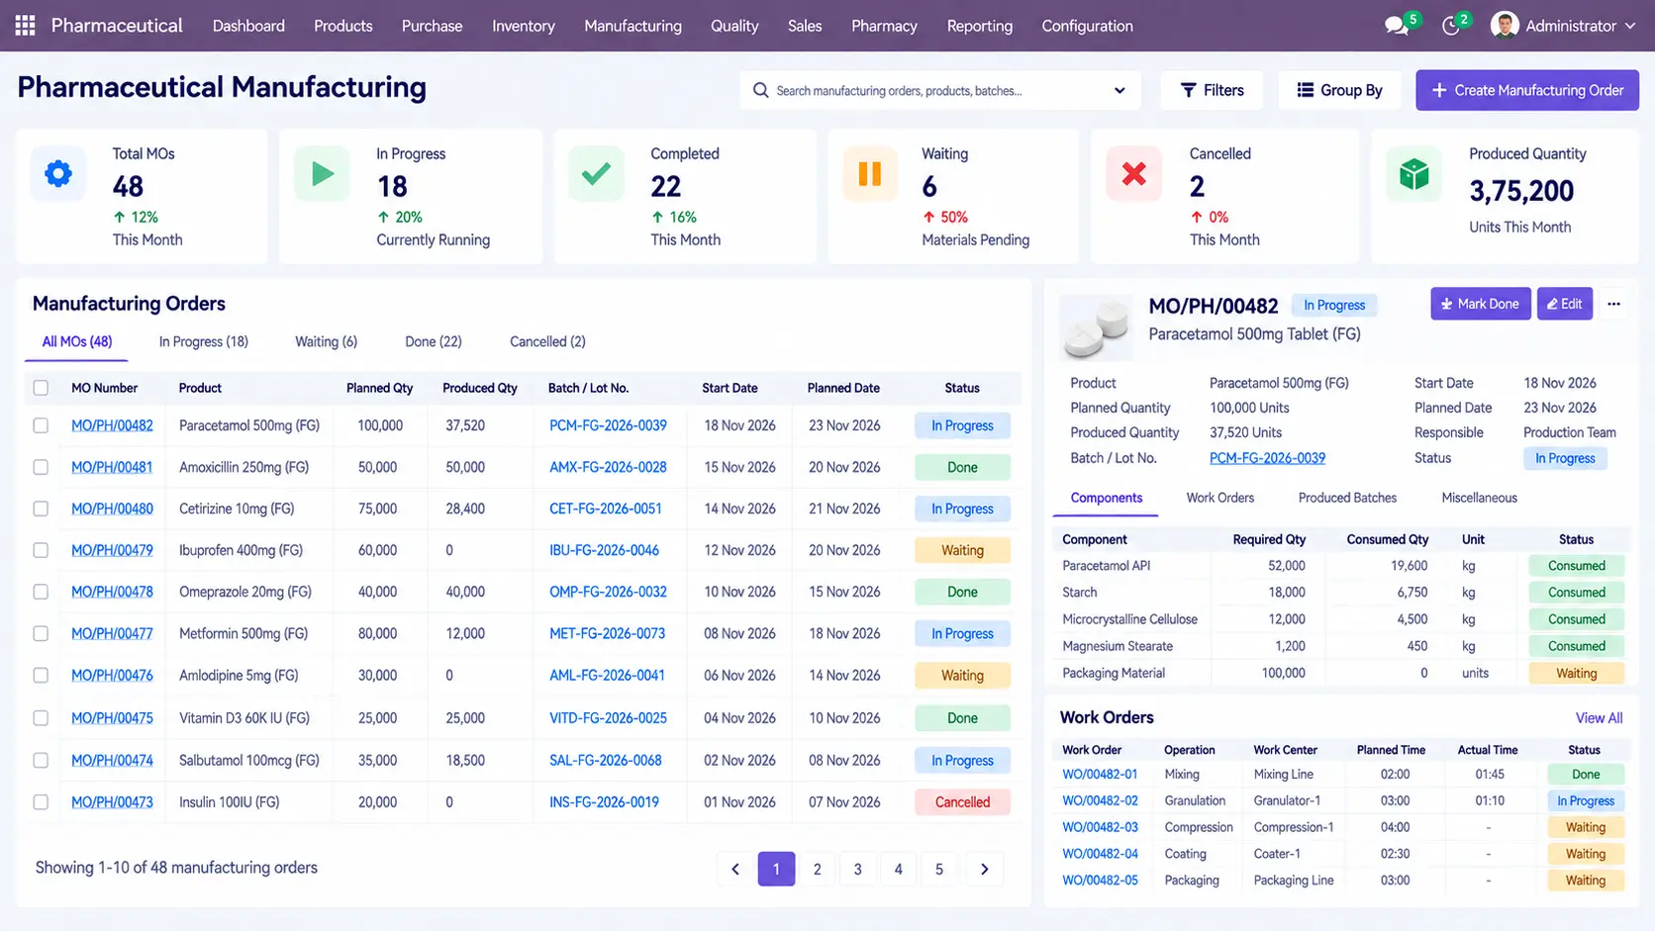
Task: Check the box for MO/PH/00473
Action: (x=41, y=802)
